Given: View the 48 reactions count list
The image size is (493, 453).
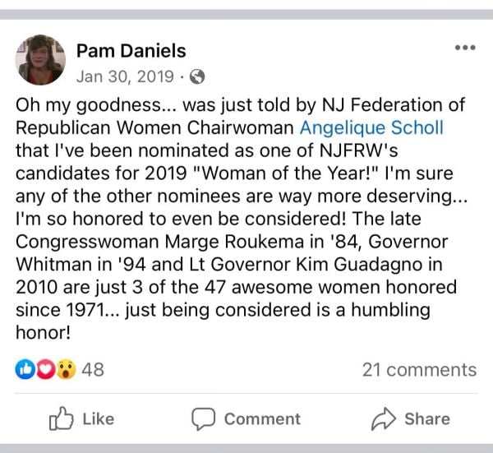Looking at the screenshot, I should point(93,369).
